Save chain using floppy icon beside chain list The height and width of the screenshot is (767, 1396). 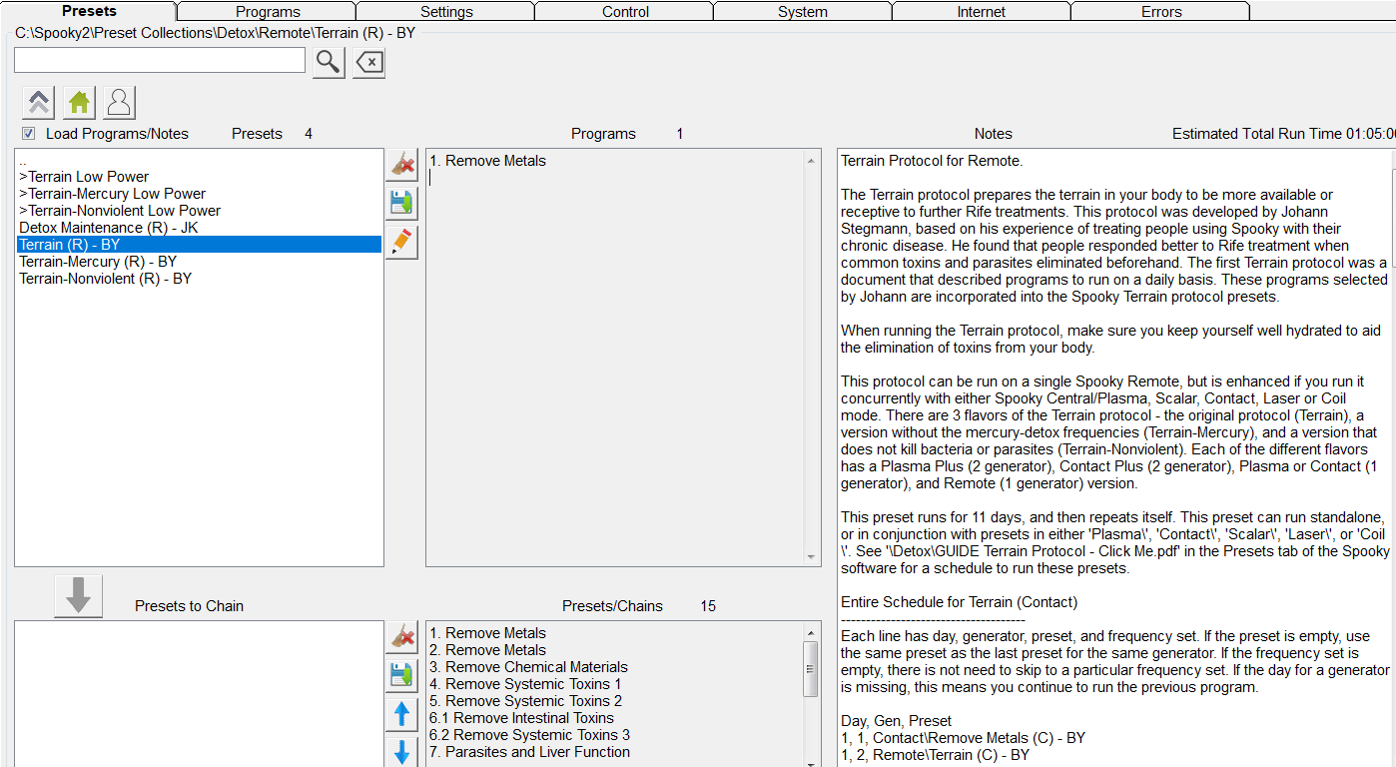401,676
